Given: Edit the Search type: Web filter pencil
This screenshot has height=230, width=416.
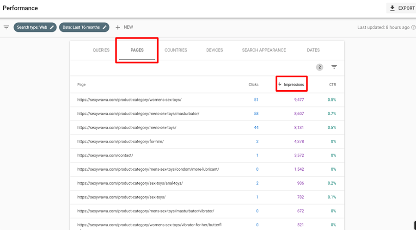Looking at the screenshot, I should [x=52, y=27].
